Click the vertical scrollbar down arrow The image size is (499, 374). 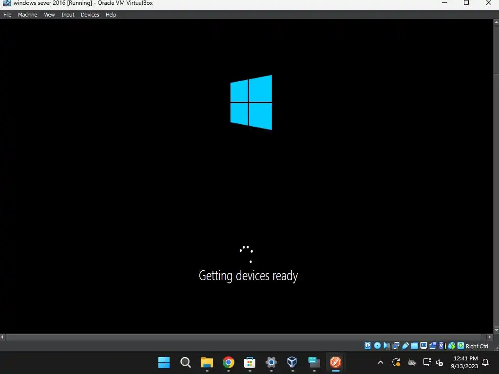point(496,331)
